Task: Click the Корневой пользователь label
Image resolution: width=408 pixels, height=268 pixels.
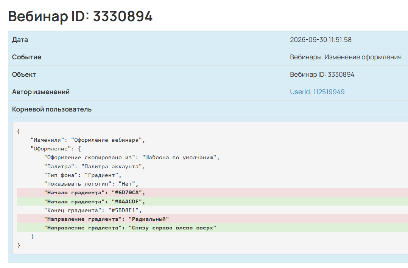Action: click(52, 109)
